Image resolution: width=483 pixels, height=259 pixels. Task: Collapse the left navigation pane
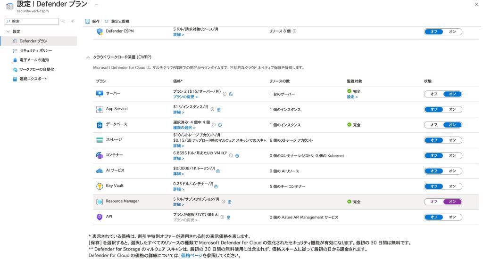(x=72, y=21)
